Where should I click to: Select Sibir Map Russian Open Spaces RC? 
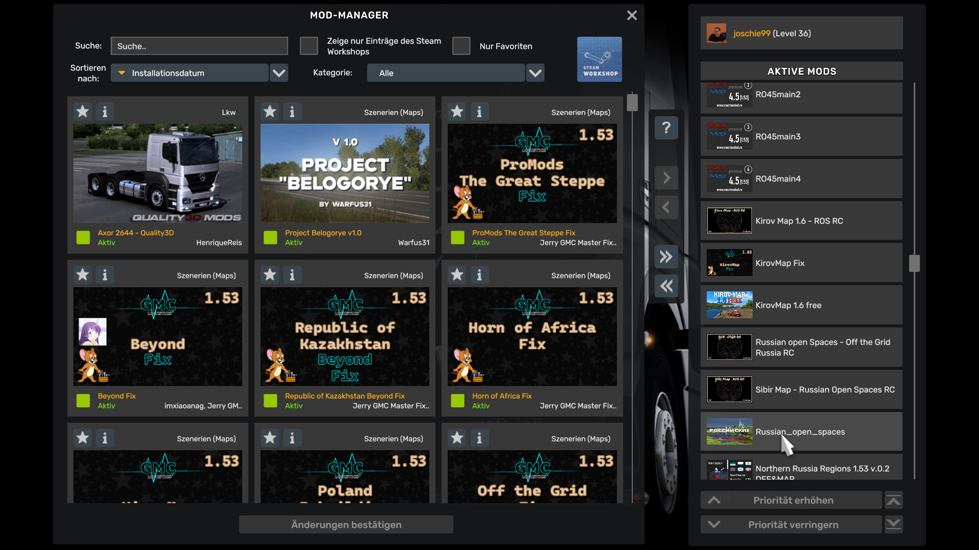802,390
